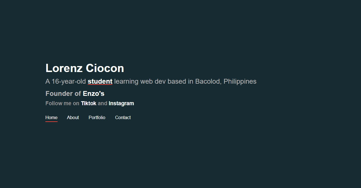Click the red underline below Home
The height and width of the screenshot is (188, 361).
point(51,122)
